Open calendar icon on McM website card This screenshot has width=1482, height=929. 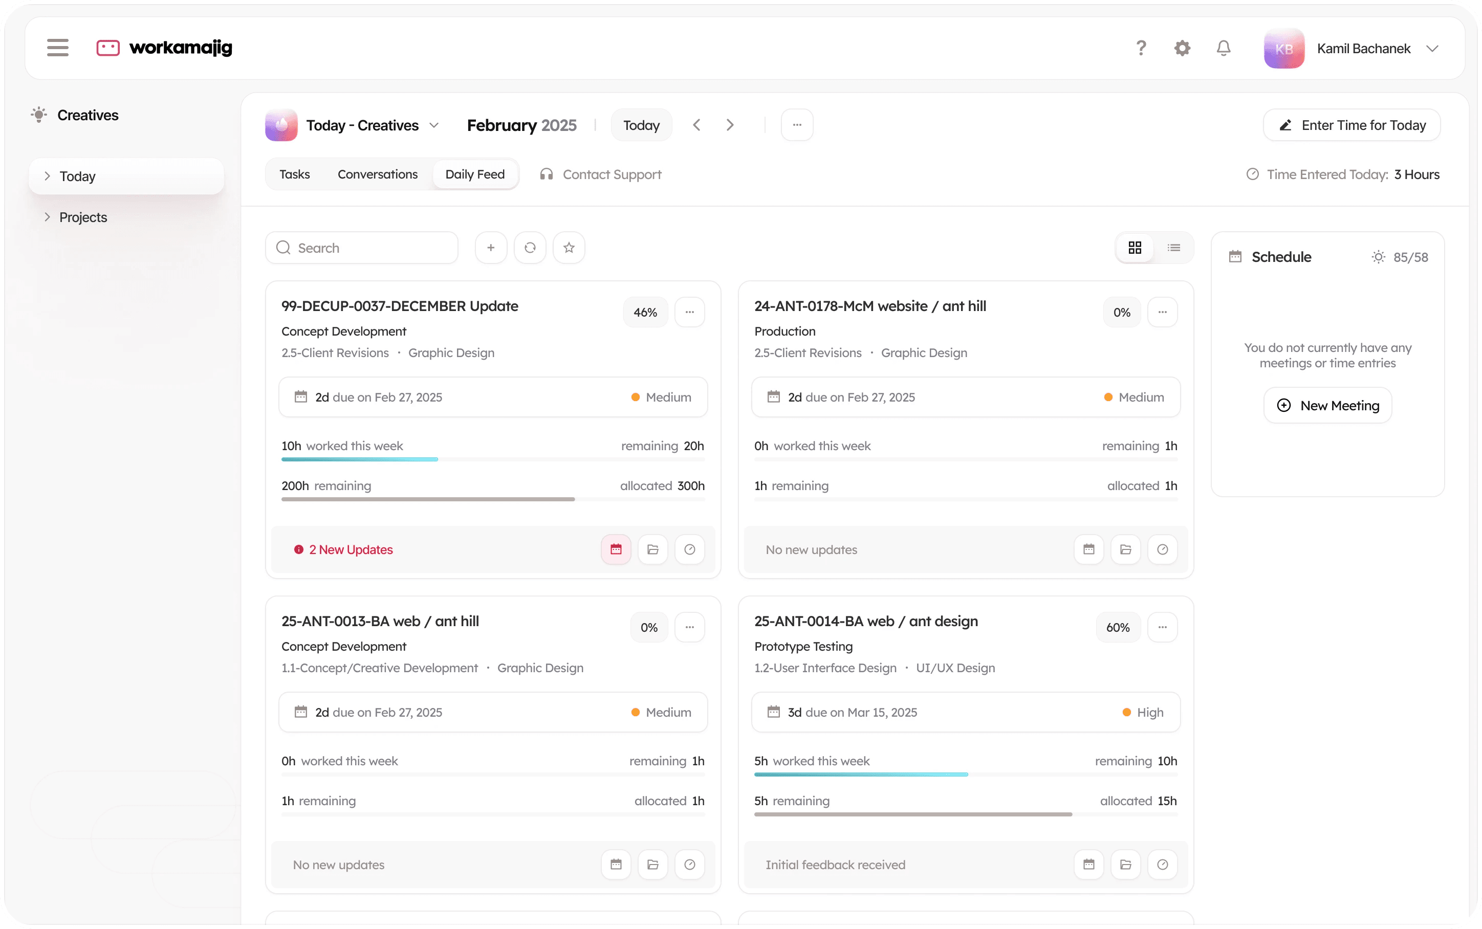click(1088, 549)
